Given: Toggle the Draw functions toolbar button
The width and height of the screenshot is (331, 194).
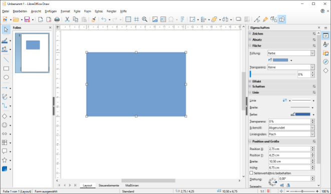Looking at the screenshot, I should click(282, 20).
